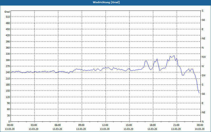The image size is (211, 132).
Task: Click the 03:00 time axis label
Action: (x=34, y=125)
